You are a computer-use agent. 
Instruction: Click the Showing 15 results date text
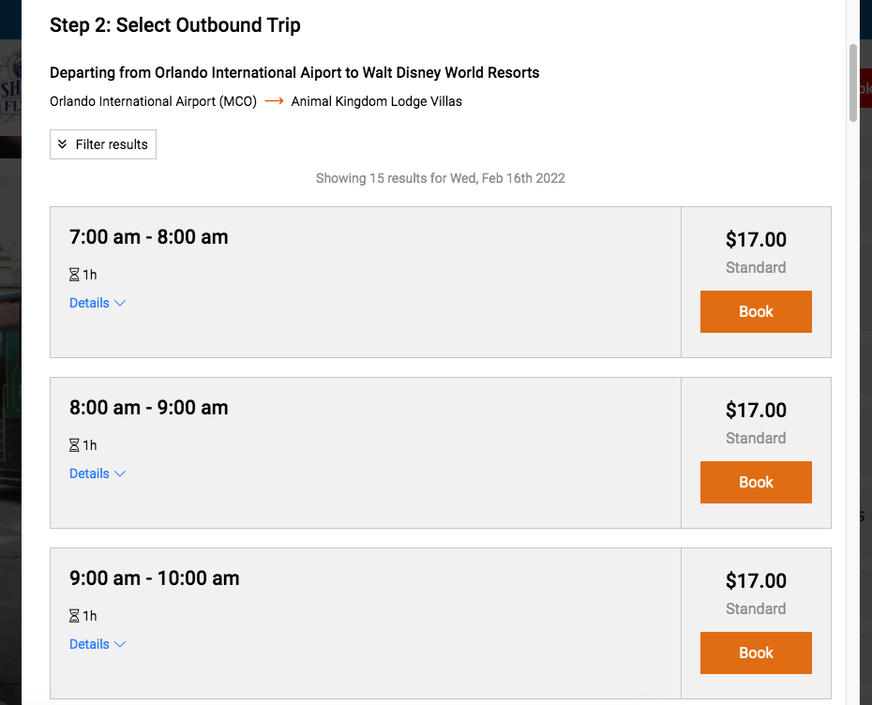coord(441,178)
